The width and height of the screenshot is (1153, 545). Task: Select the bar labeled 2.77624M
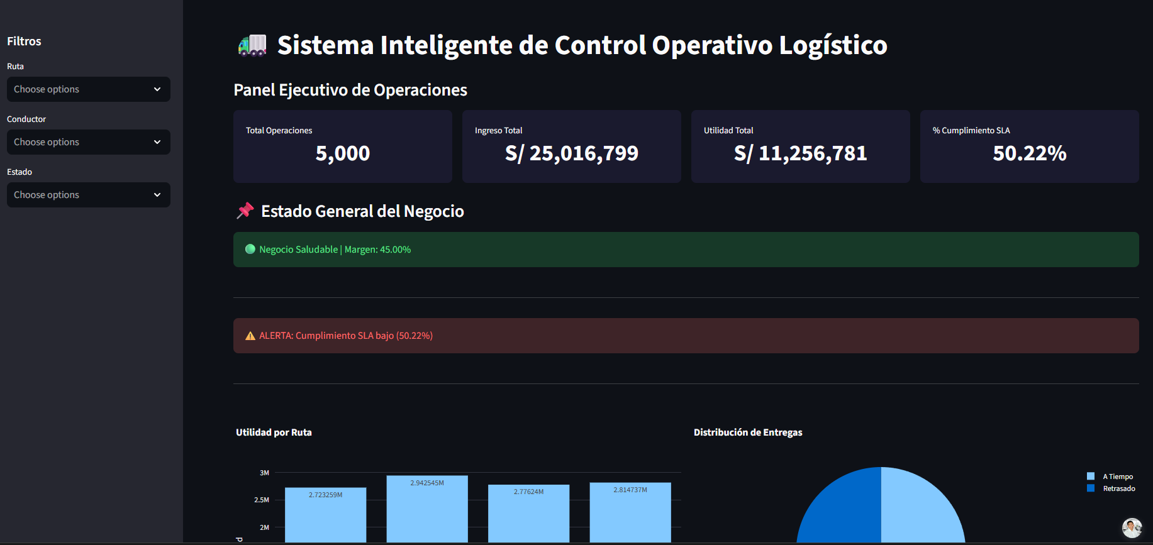(x=528, y=514)
